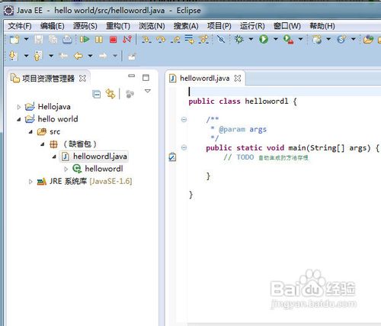381x326 pixels.
Task: Click the Disconnect debug icon
Action: (127, 40)
